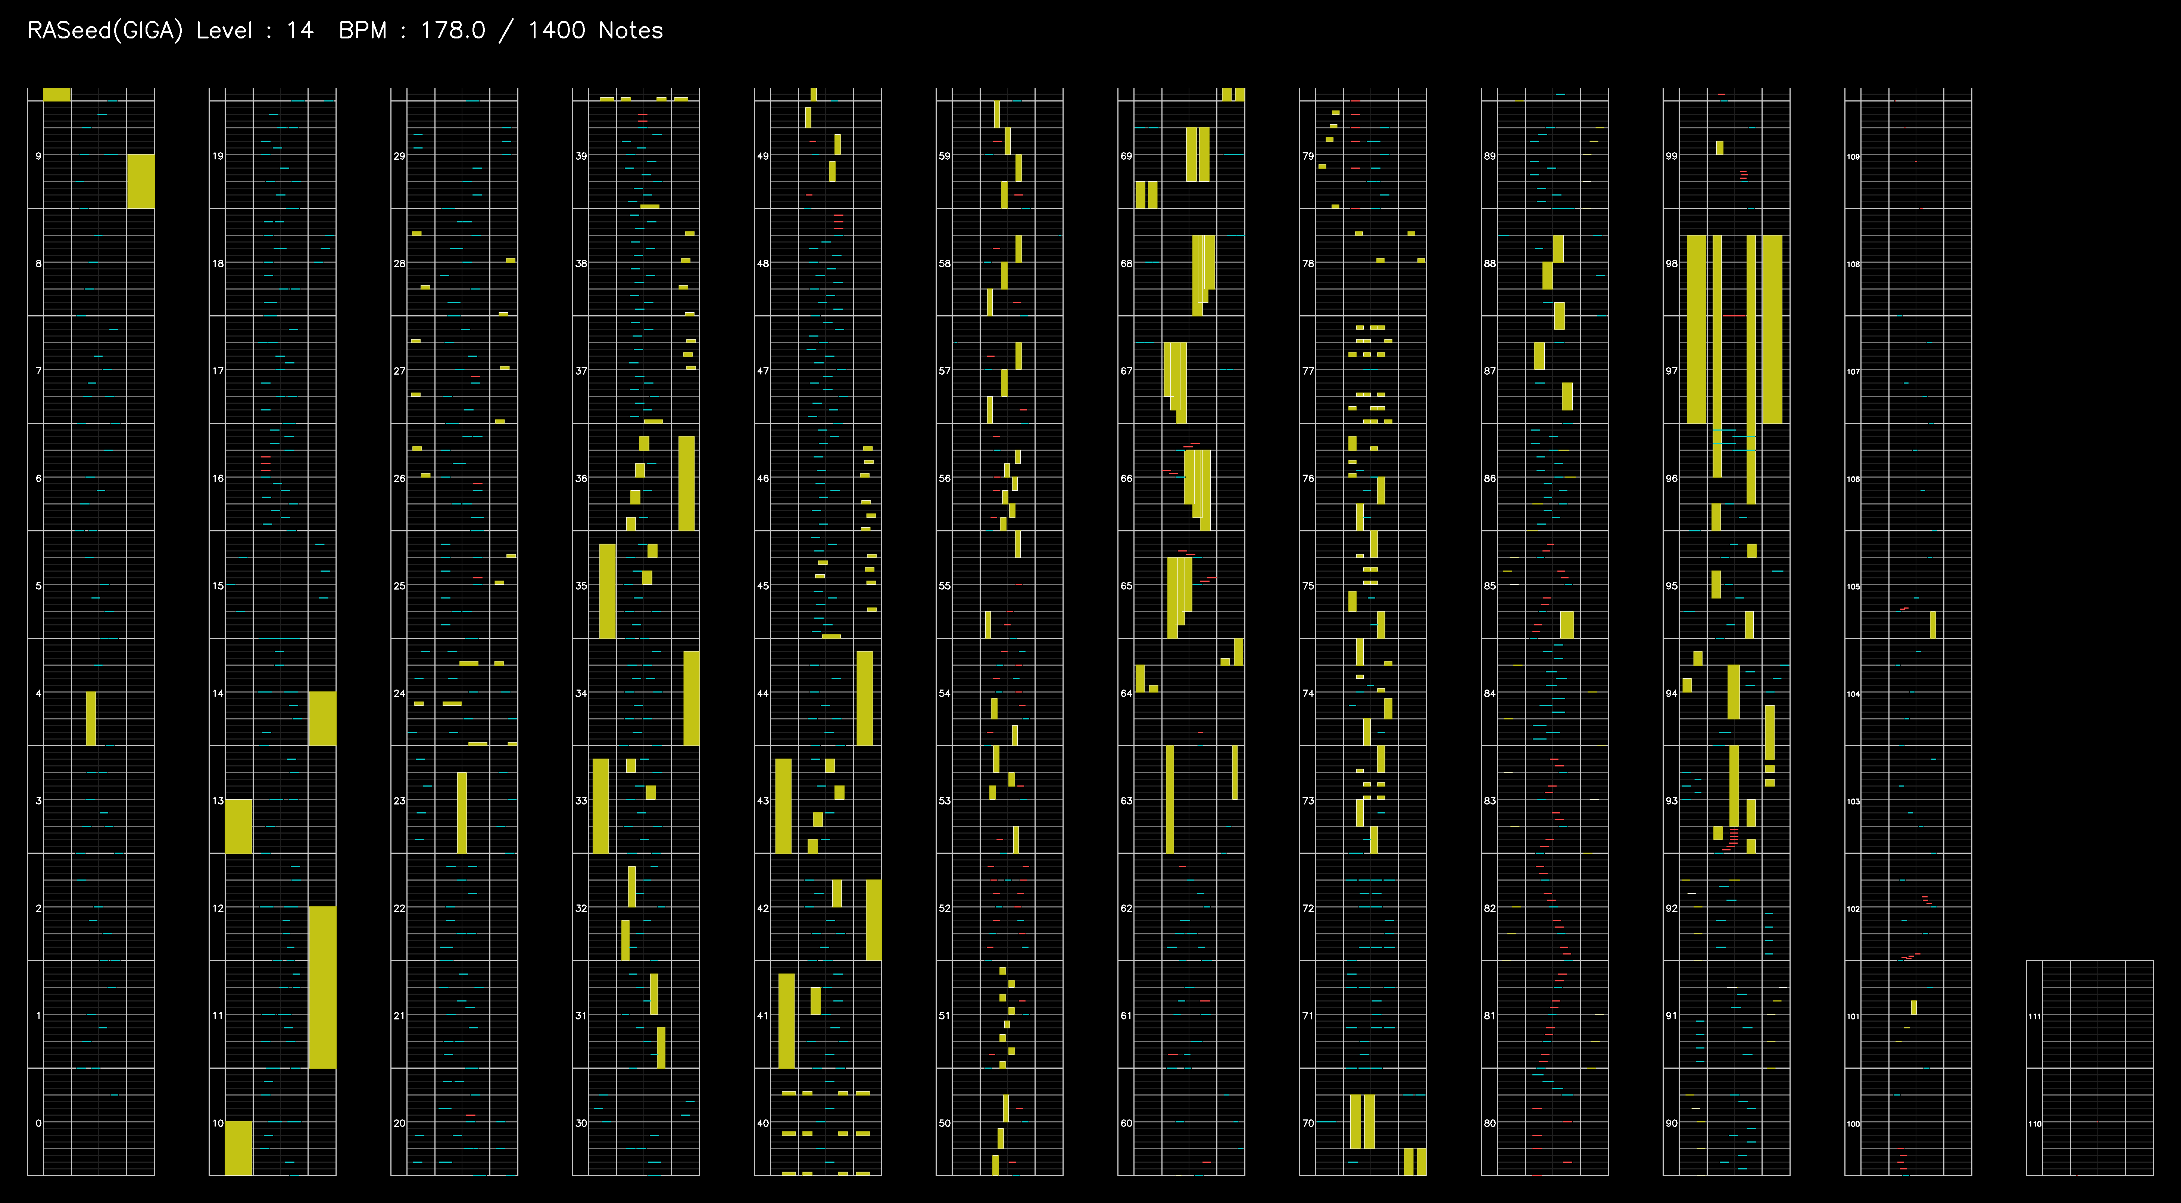Select the measure 100 number label
The height and width of the screenshot is (1203, 2181).
(1853, 1124)
